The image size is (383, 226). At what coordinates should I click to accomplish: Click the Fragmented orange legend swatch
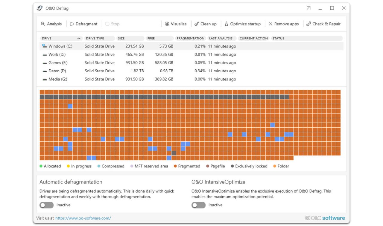(175, 166)
